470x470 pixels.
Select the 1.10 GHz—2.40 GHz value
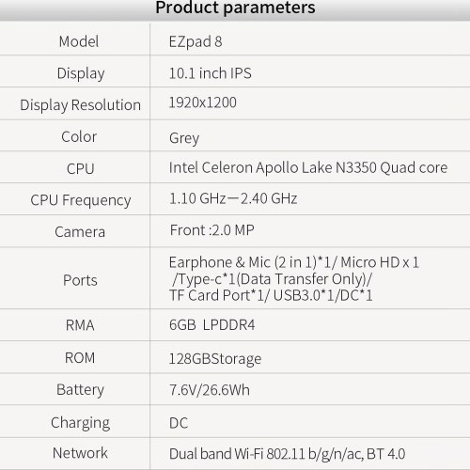point(233,198)
